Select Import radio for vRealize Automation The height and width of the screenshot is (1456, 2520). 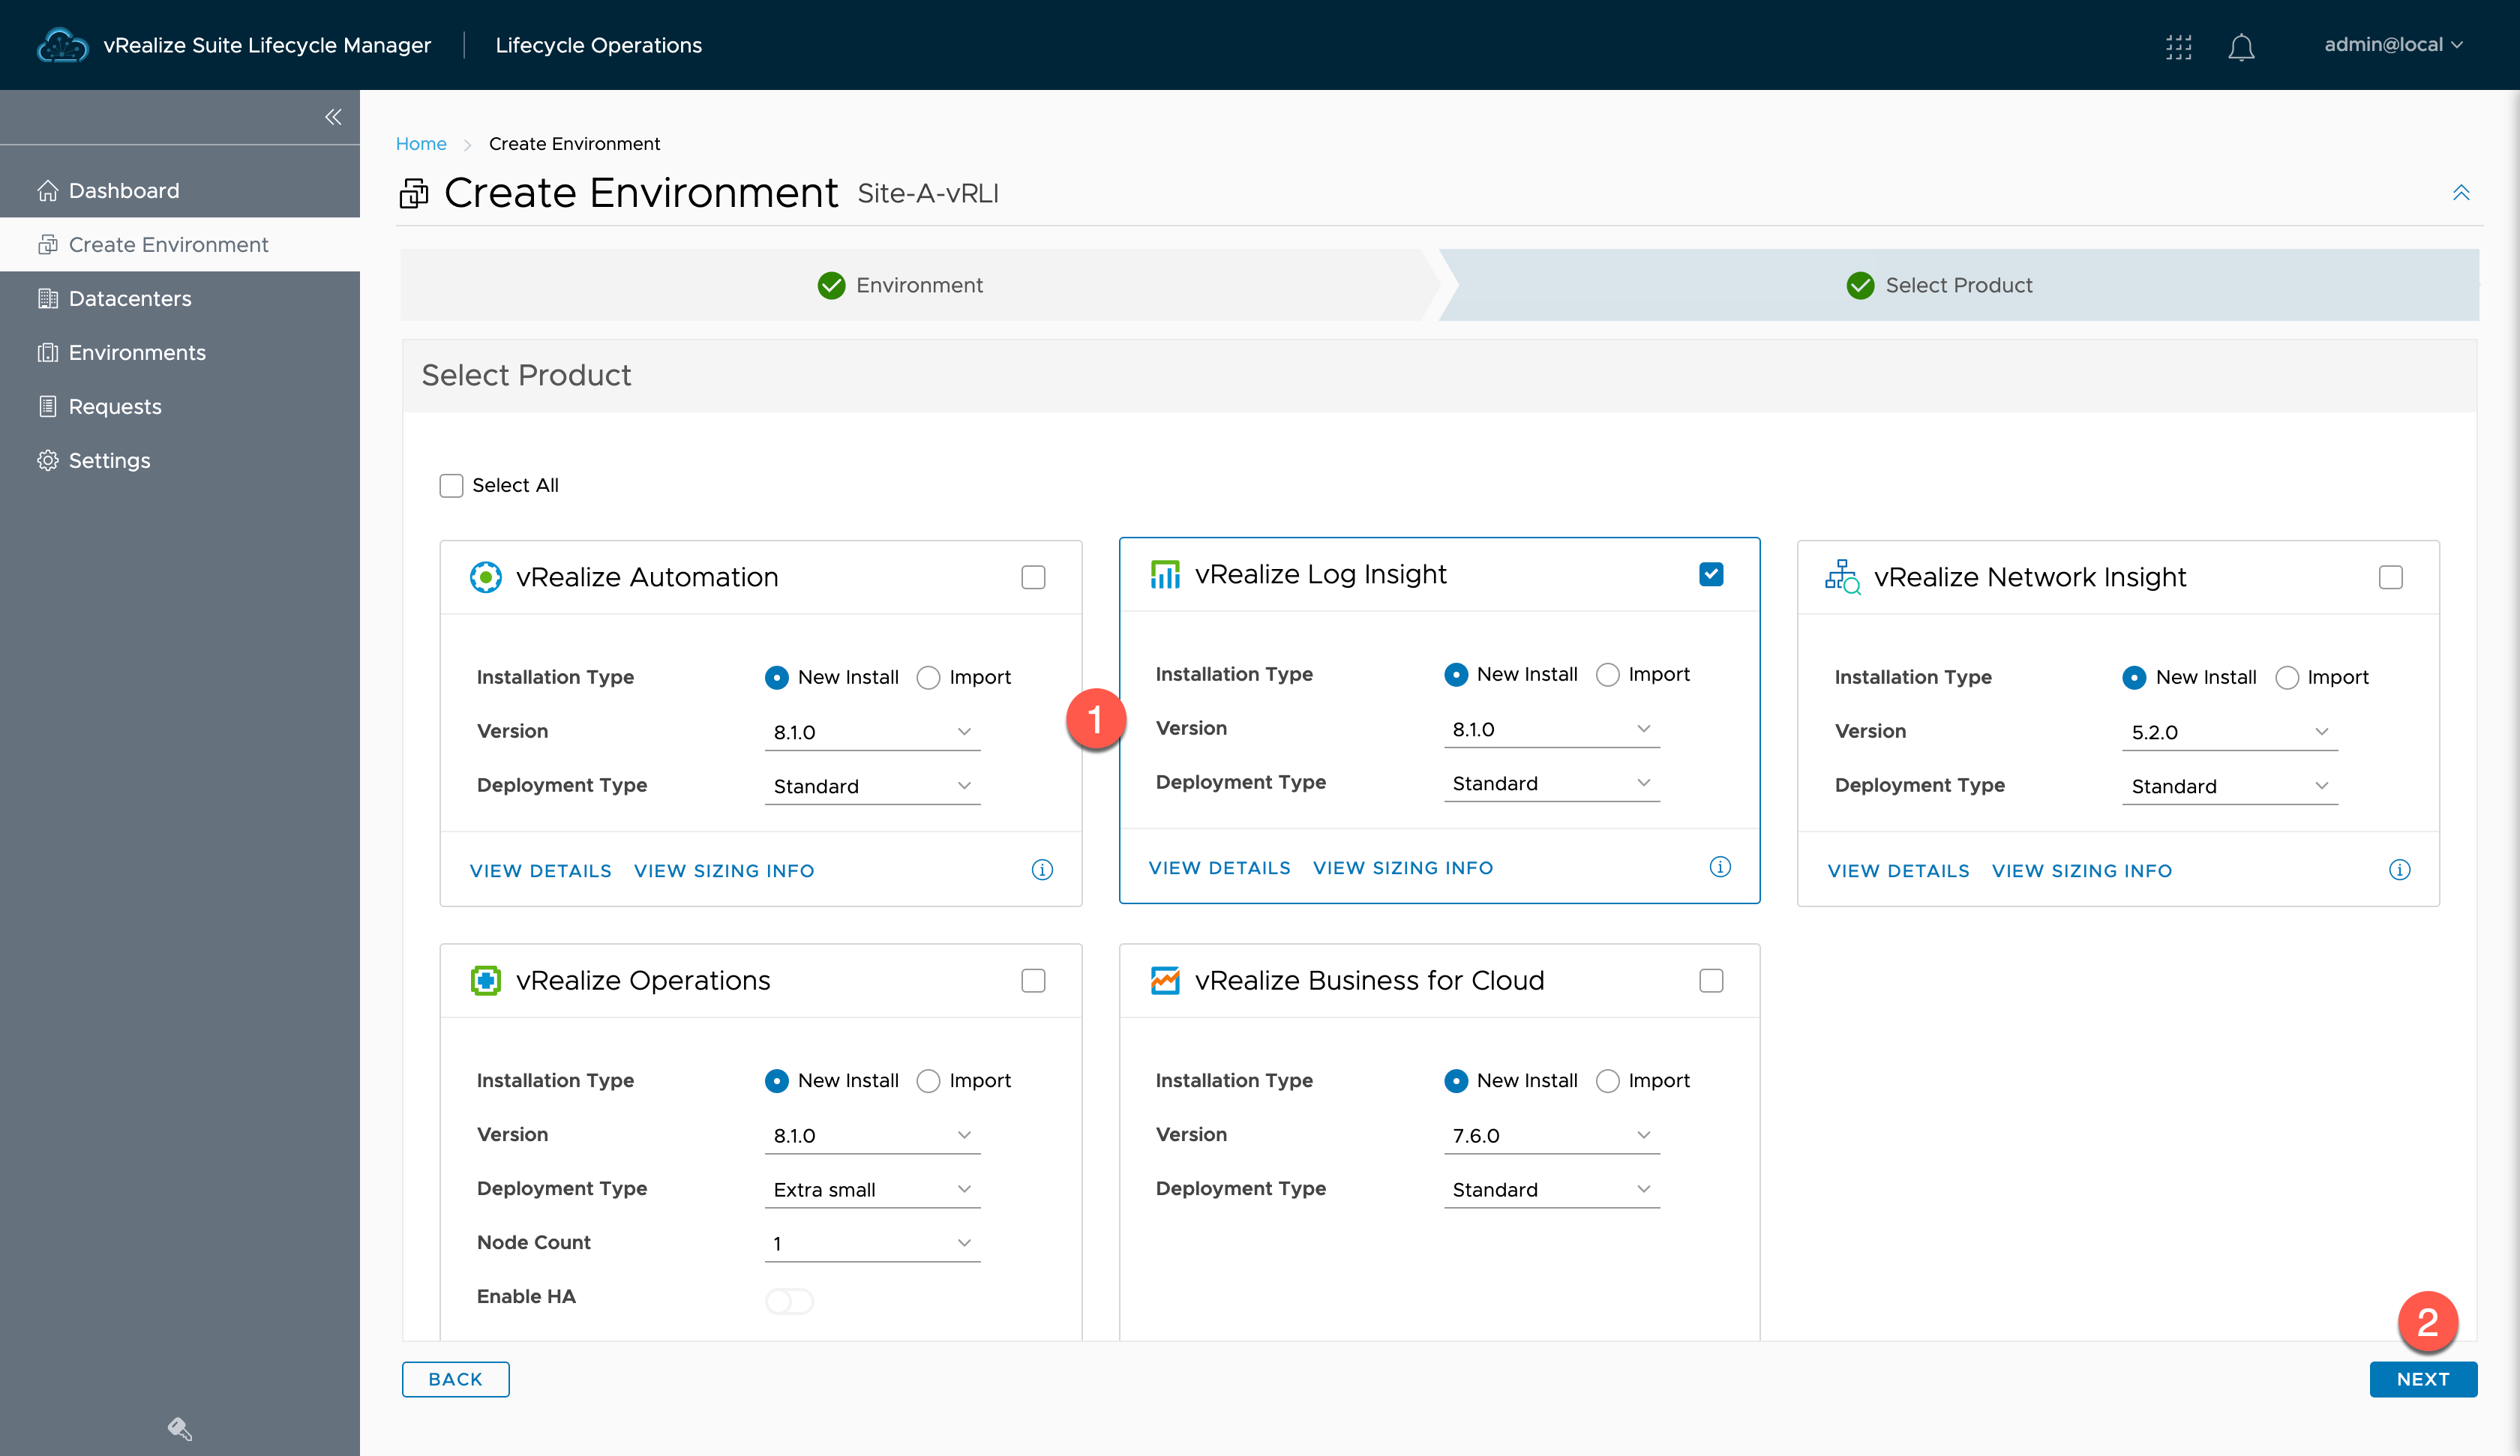coord(928,678)
